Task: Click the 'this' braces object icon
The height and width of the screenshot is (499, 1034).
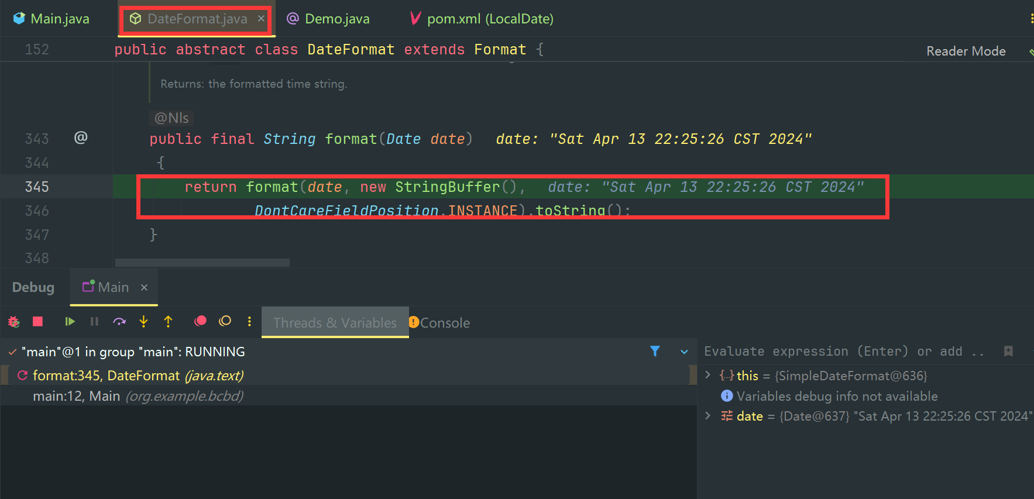Action: click(x=727, y=375)
